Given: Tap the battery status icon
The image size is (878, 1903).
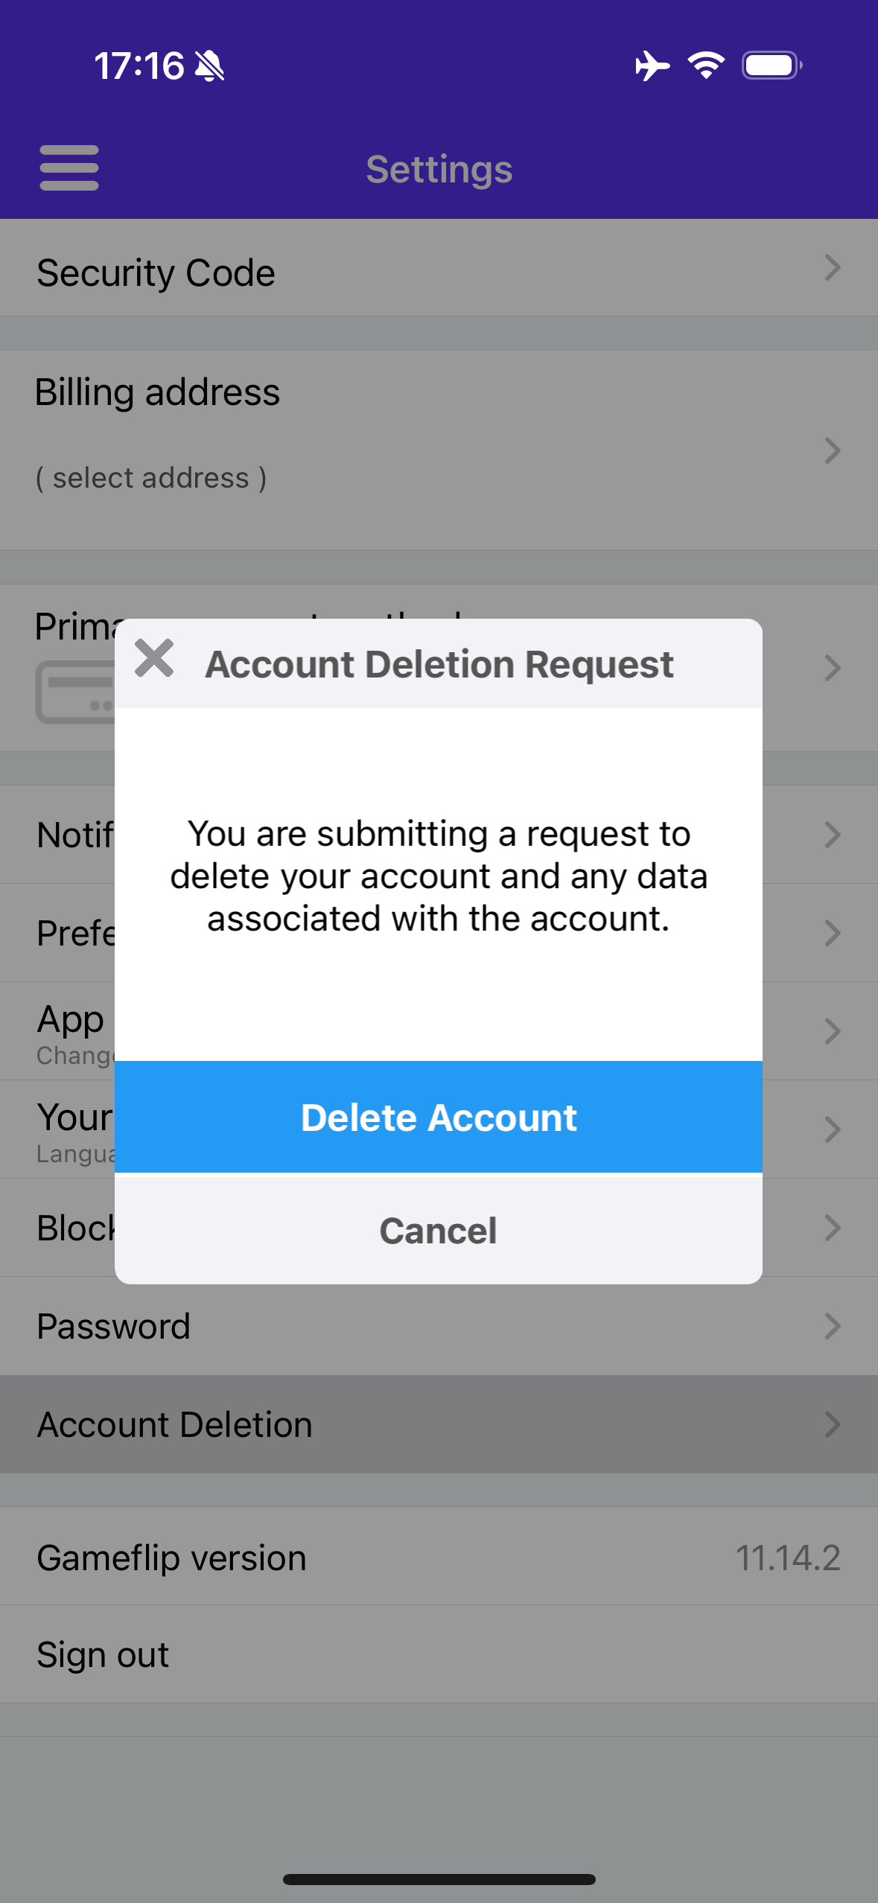Looking at the screenshot, I should tap(772, 66).
